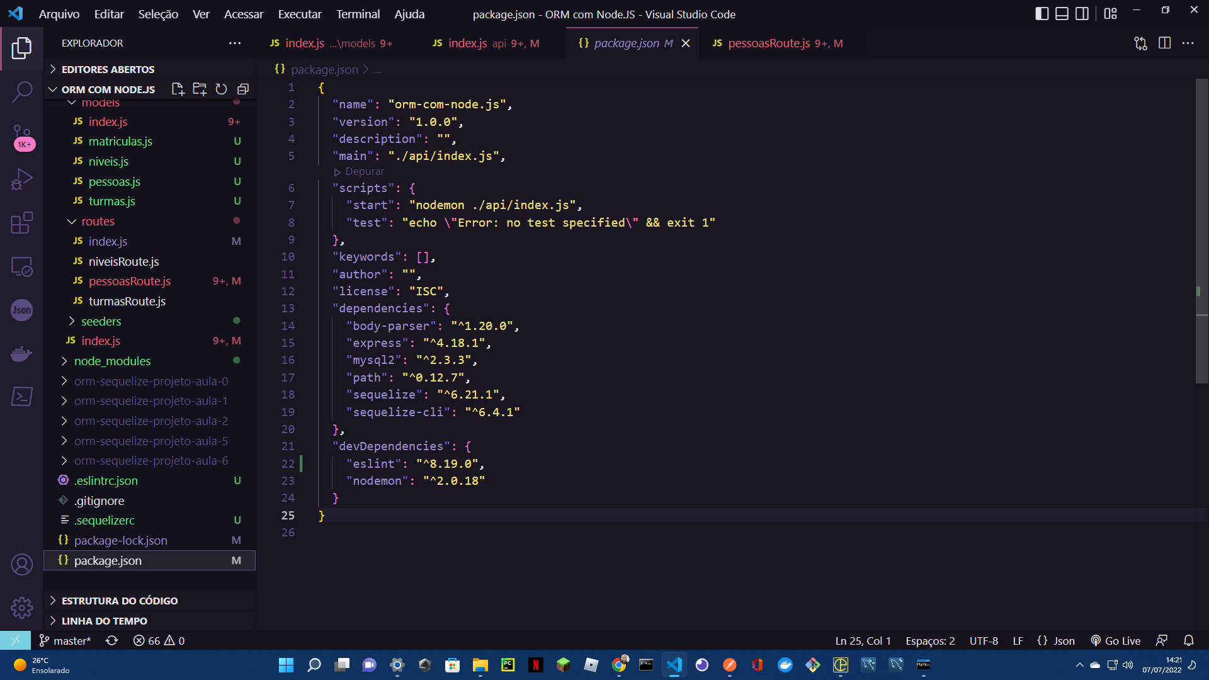Image resolution: width=1209 pixels, height=680 pixels.
Task: Click the Depurar code lens
Action: pos(359,171)
